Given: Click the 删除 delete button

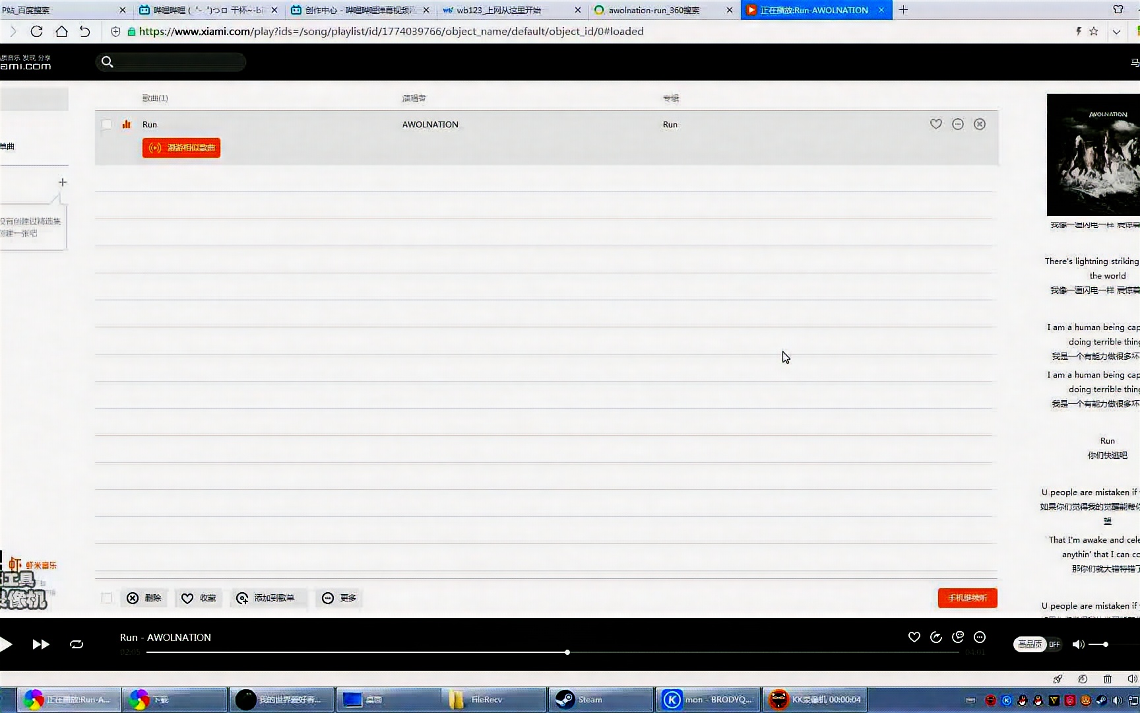Looking at the screenshot, I should coord(144,598).
